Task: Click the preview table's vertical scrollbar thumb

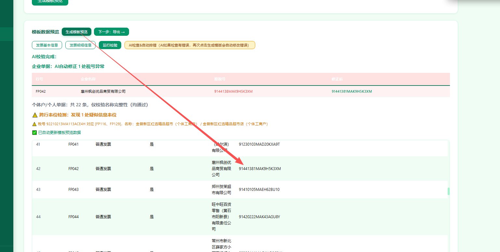Action: (x=449, y=191)
